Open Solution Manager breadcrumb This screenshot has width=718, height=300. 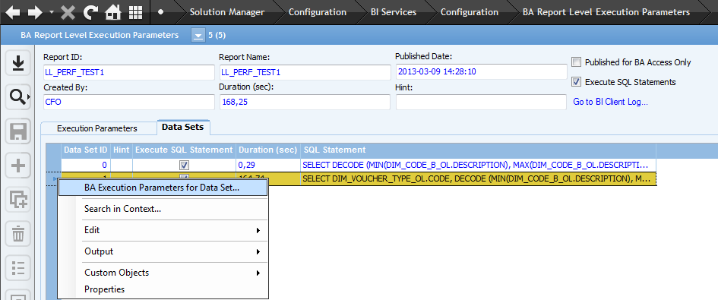(x=227, y=12)
